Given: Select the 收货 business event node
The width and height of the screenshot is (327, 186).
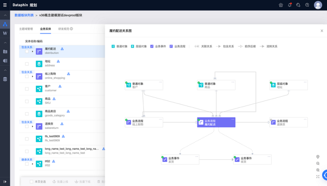Looking at the screenshot, I should click(252, 159).
